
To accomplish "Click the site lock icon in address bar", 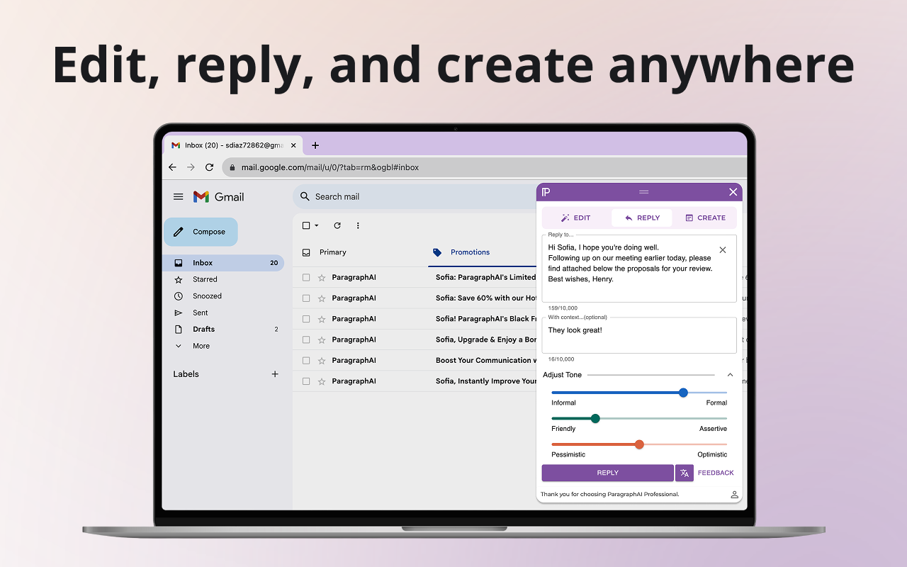I will (x=232, y=167).
